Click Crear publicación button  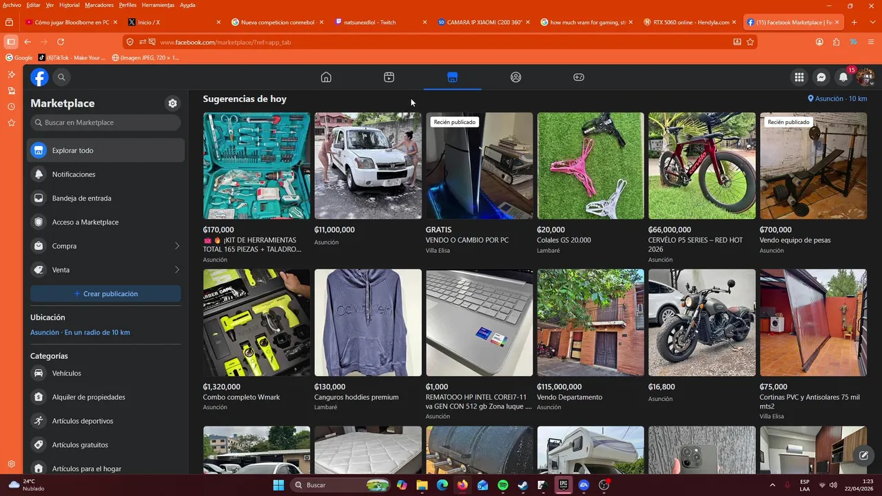point(105,293)
